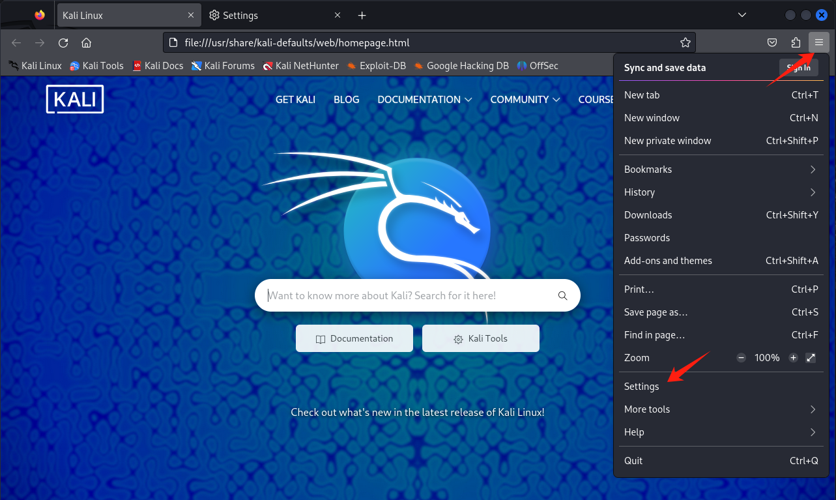Expand the History submenu
This screenshot has height=500, width=836.
pyautogui.click(x=721, y=192)
